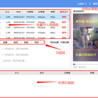Click the 购买 purchase button
This screenshot has height=98, width=98.
tap(96, 4)
